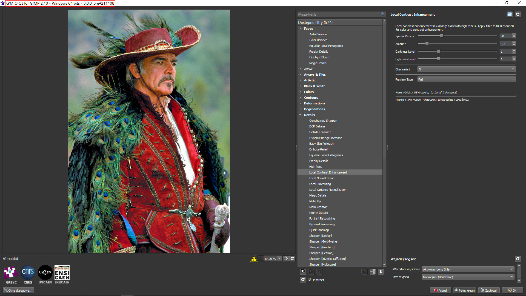Image resolution: width=526 pixels, height=296 pixels.
Task: Click the yellow warning triangle icon
Action: [x=254, y=258]
